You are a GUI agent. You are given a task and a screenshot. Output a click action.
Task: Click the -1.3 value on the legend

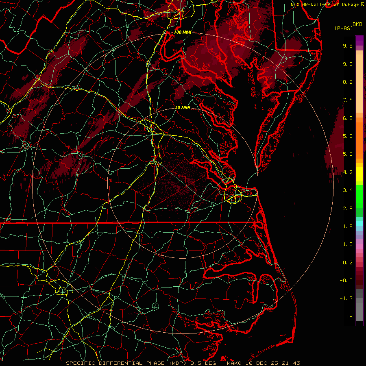point(346,298)
